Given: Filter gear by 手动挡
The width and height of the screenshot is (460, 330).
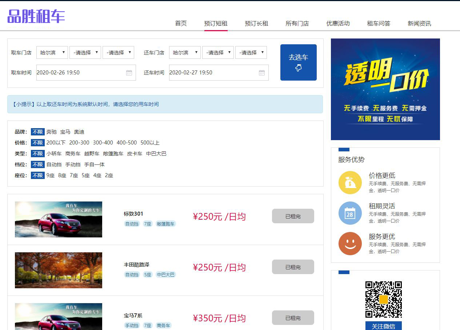Looking at the screenshot, I should point(73,164).
